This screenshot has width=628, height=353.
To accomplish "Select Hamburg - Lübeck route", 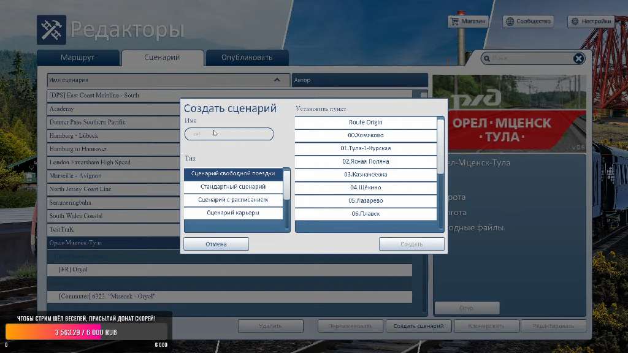I will point(113,135).
